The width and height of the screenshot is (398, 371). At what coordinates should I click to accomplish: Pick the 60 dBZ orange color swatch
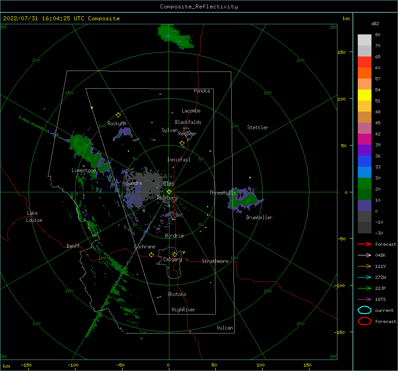pos(364,73)
